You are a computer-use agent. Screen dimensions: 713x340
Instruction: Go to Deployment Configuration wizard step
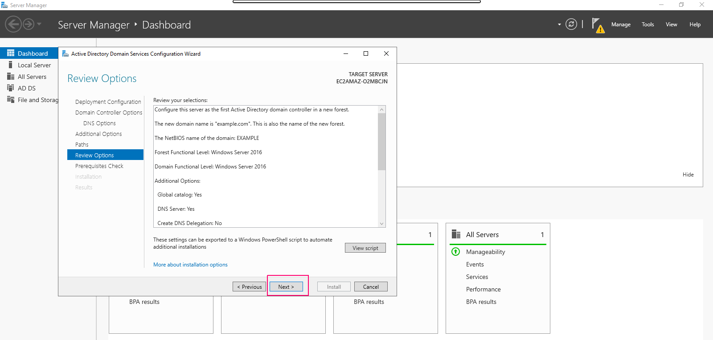coord(108,102)
